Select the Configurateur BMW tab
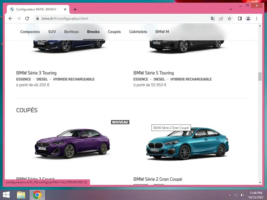Viewport: 267px width, 200px height. pyautogui.click(x=38, y=9)
